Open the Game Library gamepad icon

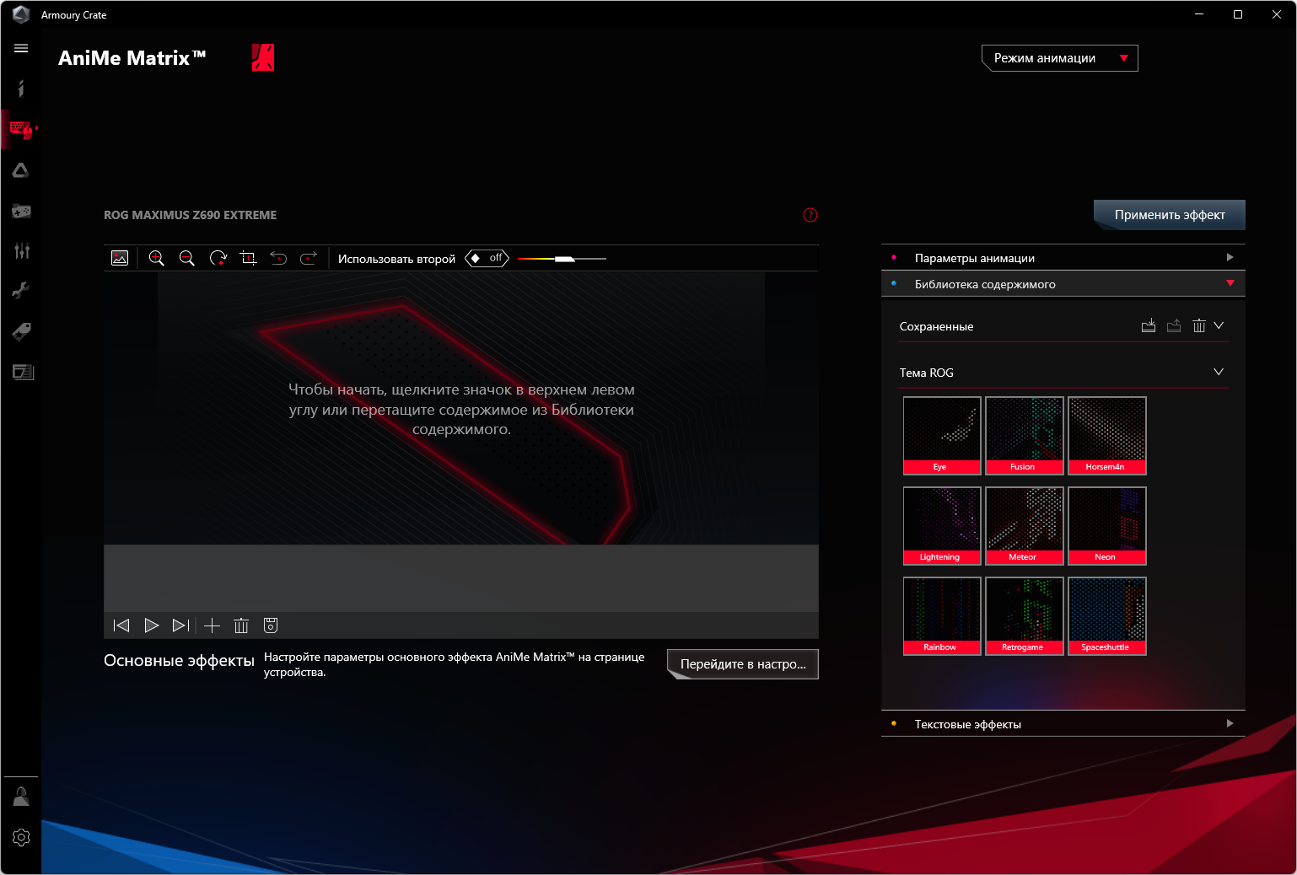[21, 211]
